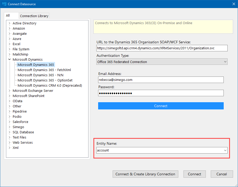The image size is (238, 187).
Task: Select the Azure tree item
Action: click(17, 39)
